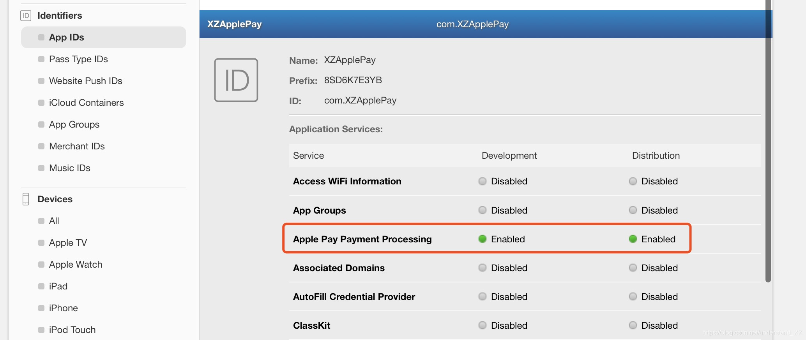Click the Devices phone icon in sidebar

(x=26, y=199)
